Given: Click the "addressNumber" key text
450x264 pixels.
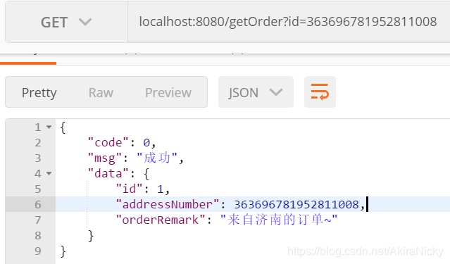Looking at the screenshot, I should 168,204.
